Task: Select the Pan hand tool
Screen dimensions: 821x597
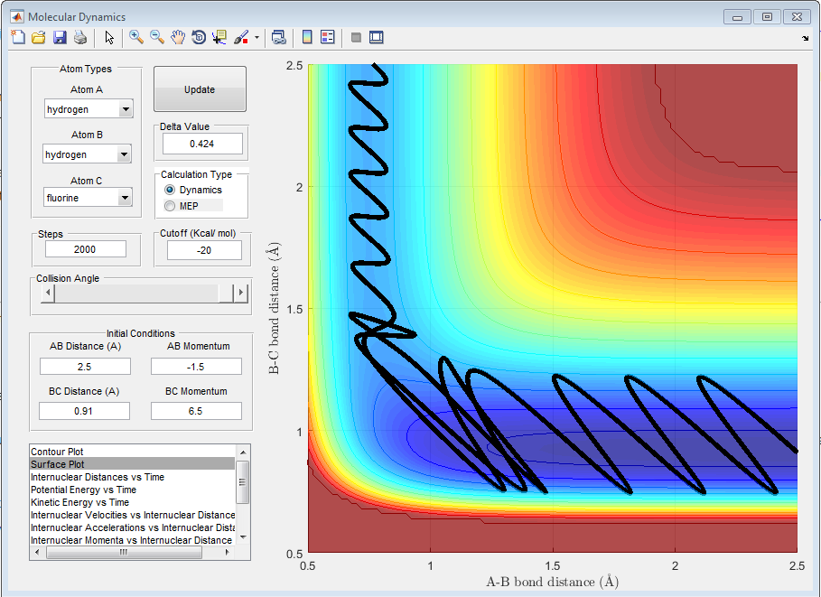Action: click(x=178, y=37)
